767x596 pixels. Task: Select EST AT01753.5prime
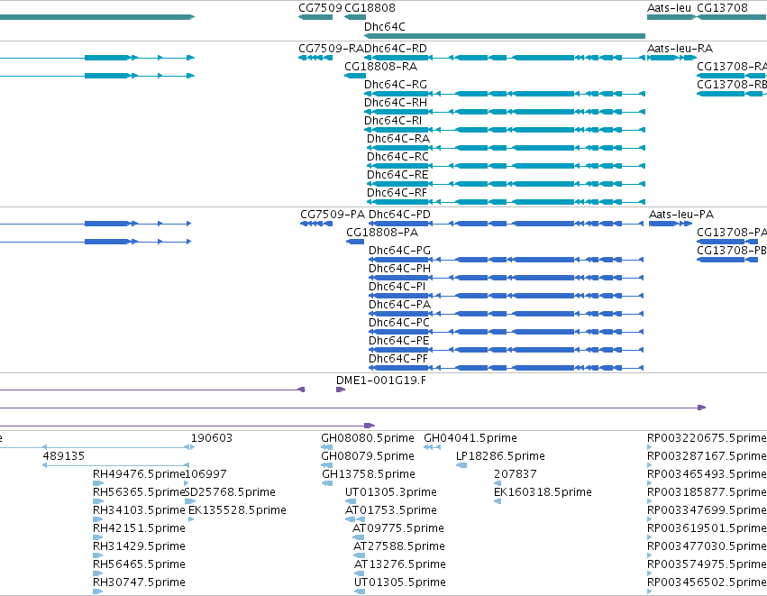click(391, 510)
